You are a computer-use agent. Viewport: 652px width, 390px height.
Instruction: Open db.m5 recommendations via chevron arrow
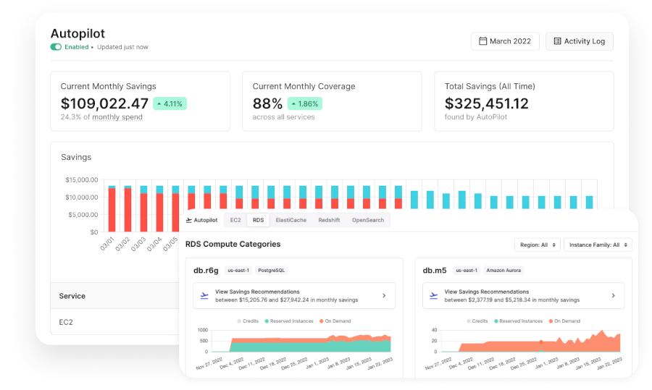tap(614, 296)
